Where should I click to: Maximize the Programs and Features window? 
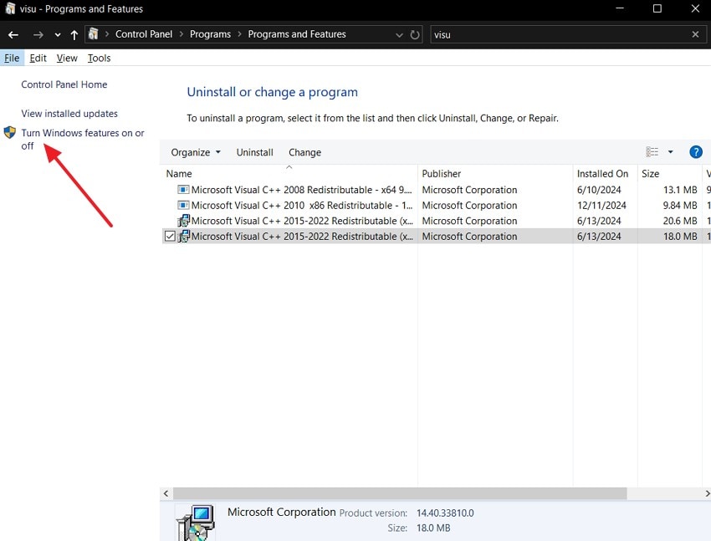pyautogui.click(x=657, y=8)
